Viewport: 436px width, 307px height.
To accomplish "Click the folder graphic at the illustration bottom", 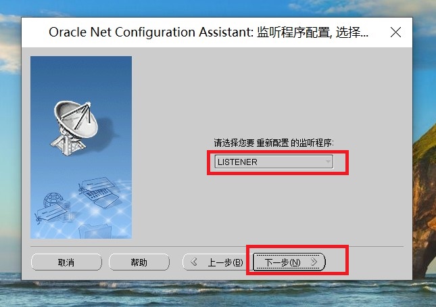I will pos(95,231).
